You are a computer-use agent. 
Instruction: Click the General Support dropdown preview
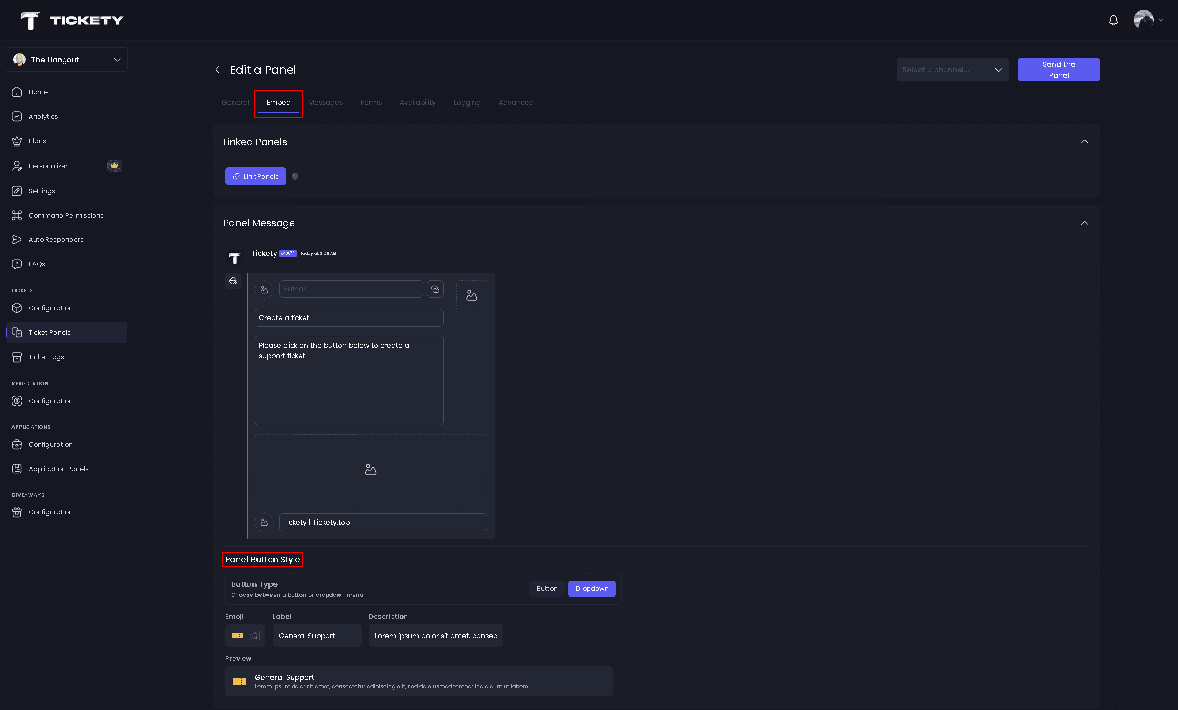(419, 681)
